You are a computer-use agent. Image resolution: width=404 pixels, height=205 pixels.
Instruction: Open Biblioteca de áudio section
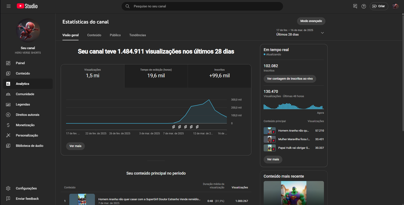coord(29,146)
